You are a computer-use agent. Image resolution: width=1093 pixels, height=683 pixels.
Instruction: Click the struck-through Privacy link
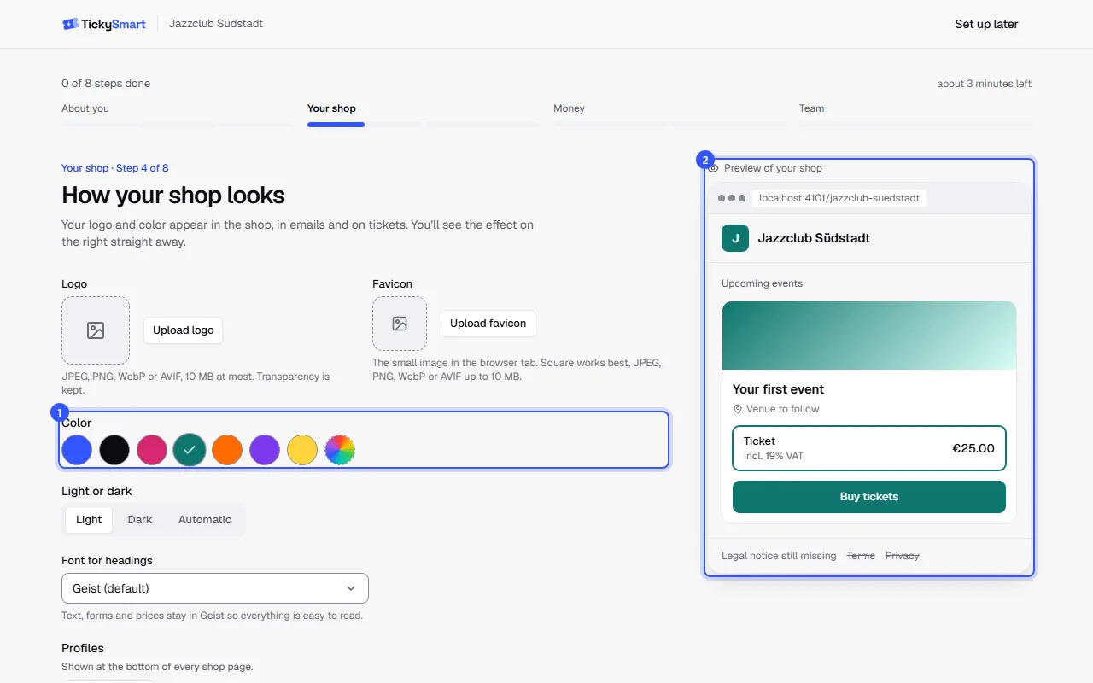click(x=903, y=556)
